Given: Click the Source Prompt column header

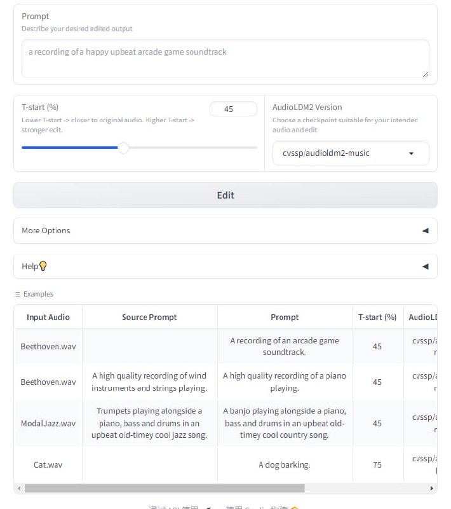Looking at the screenshot, I should pyautogui.click(x=149, y=317).
